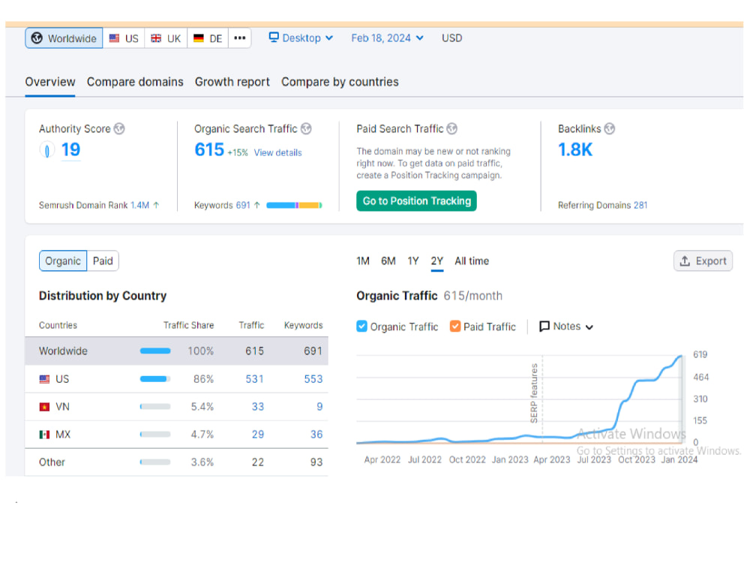Open the Compare domains tab

(135, 82)
